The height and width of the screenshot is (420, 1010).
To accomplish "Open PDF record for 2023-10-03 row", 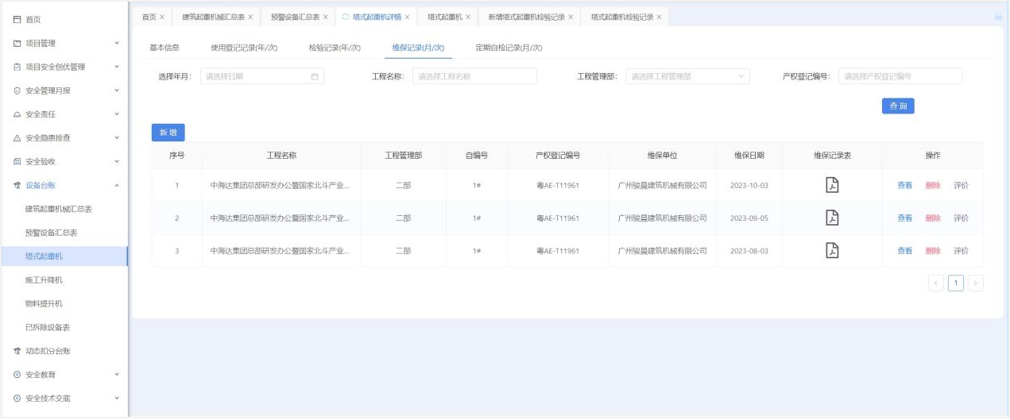I will point(832,185).
